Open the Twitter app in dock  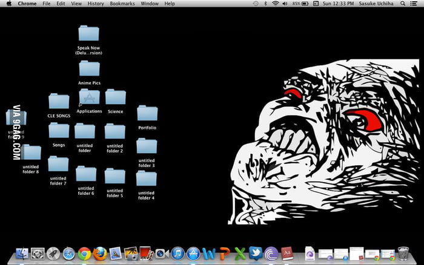coord(255,254)
